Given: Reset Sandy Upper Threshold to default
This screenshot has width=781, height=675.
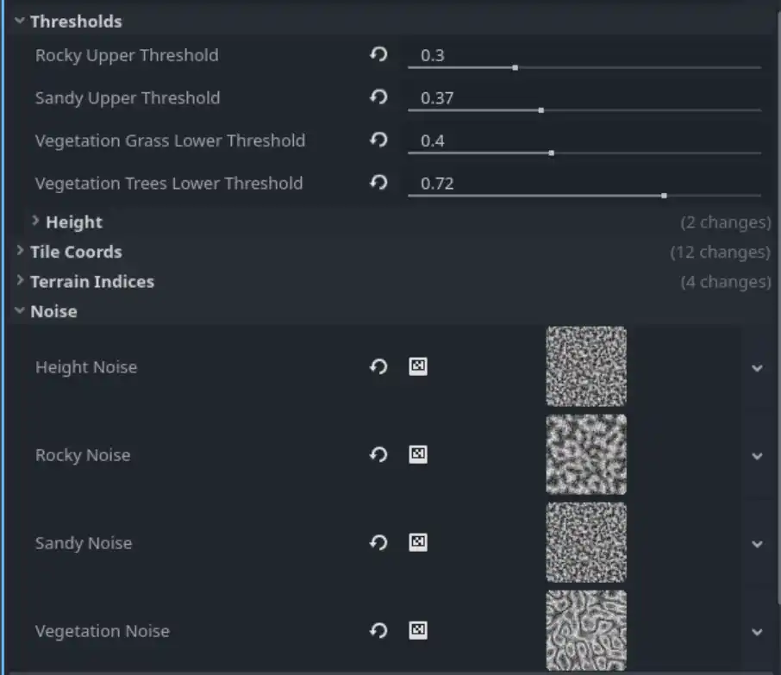Looking at the screenshot, I should pos(378,97).
